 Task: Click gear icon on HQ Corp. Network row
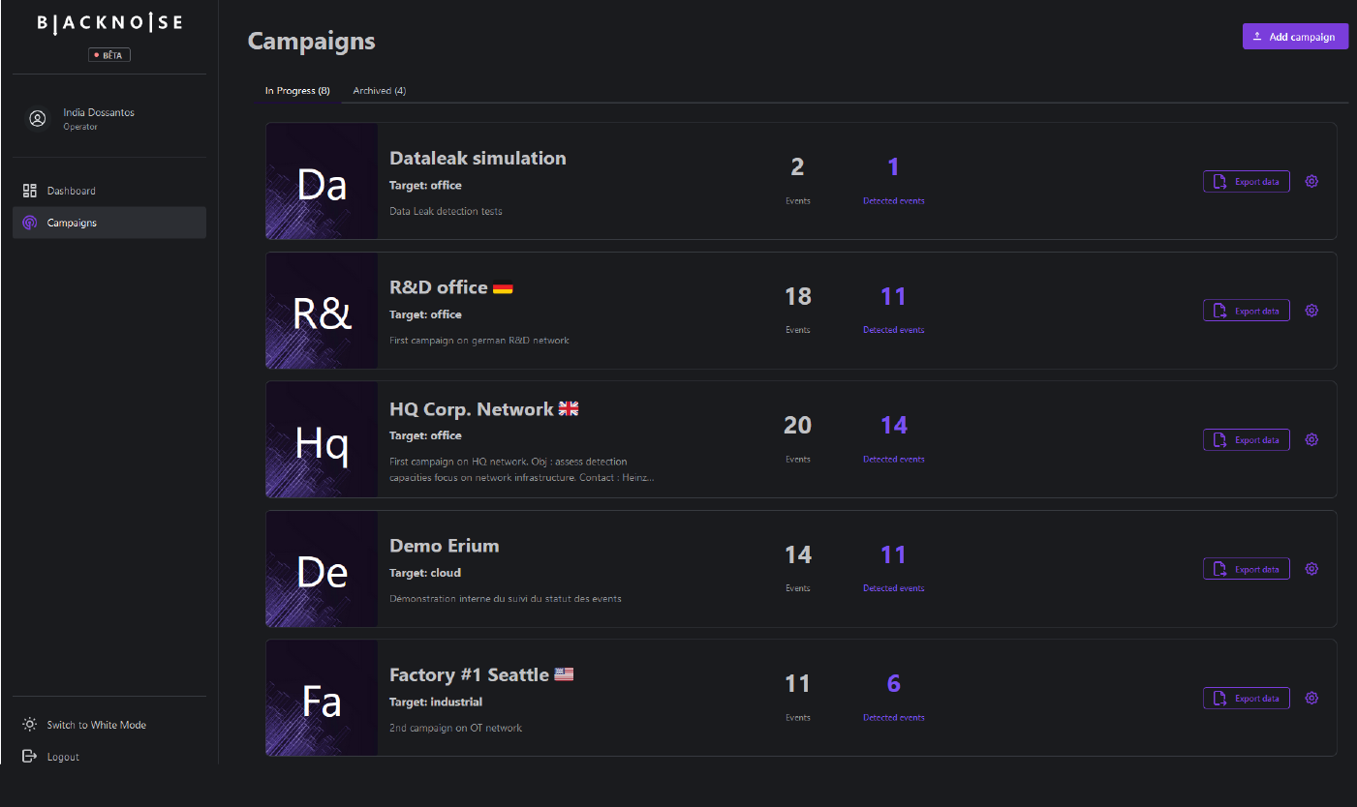point(1311,439)
